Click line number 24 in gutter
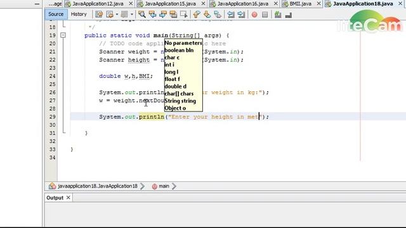The image size is (406, 228). [x=52, y=76]
